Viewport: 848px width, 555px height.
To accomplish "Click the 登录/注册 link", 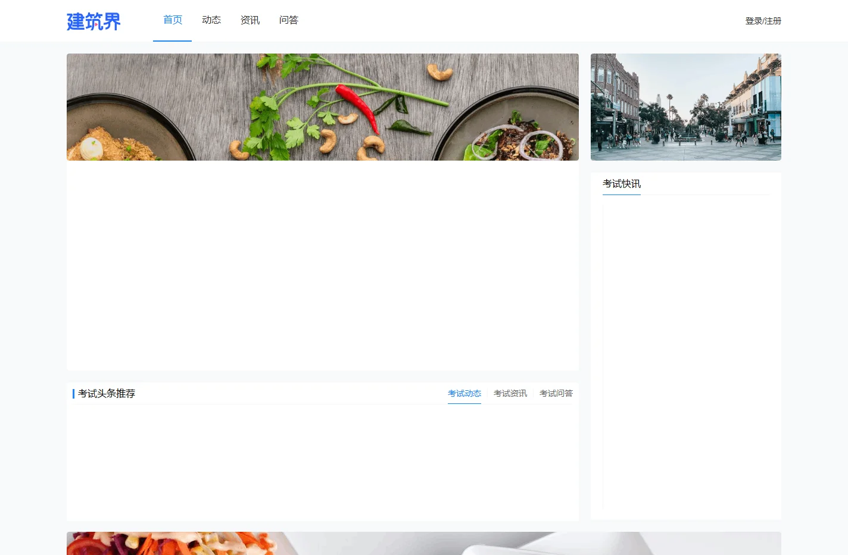I will 763,21.
